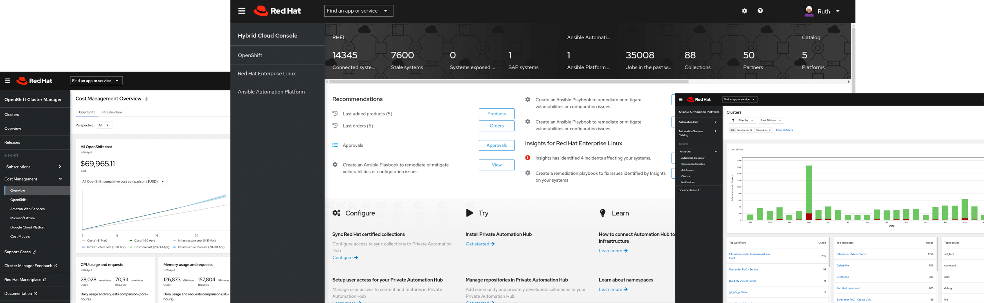Click gear icon beside remediation playbook item
The image size is (984, 303).
527,173
